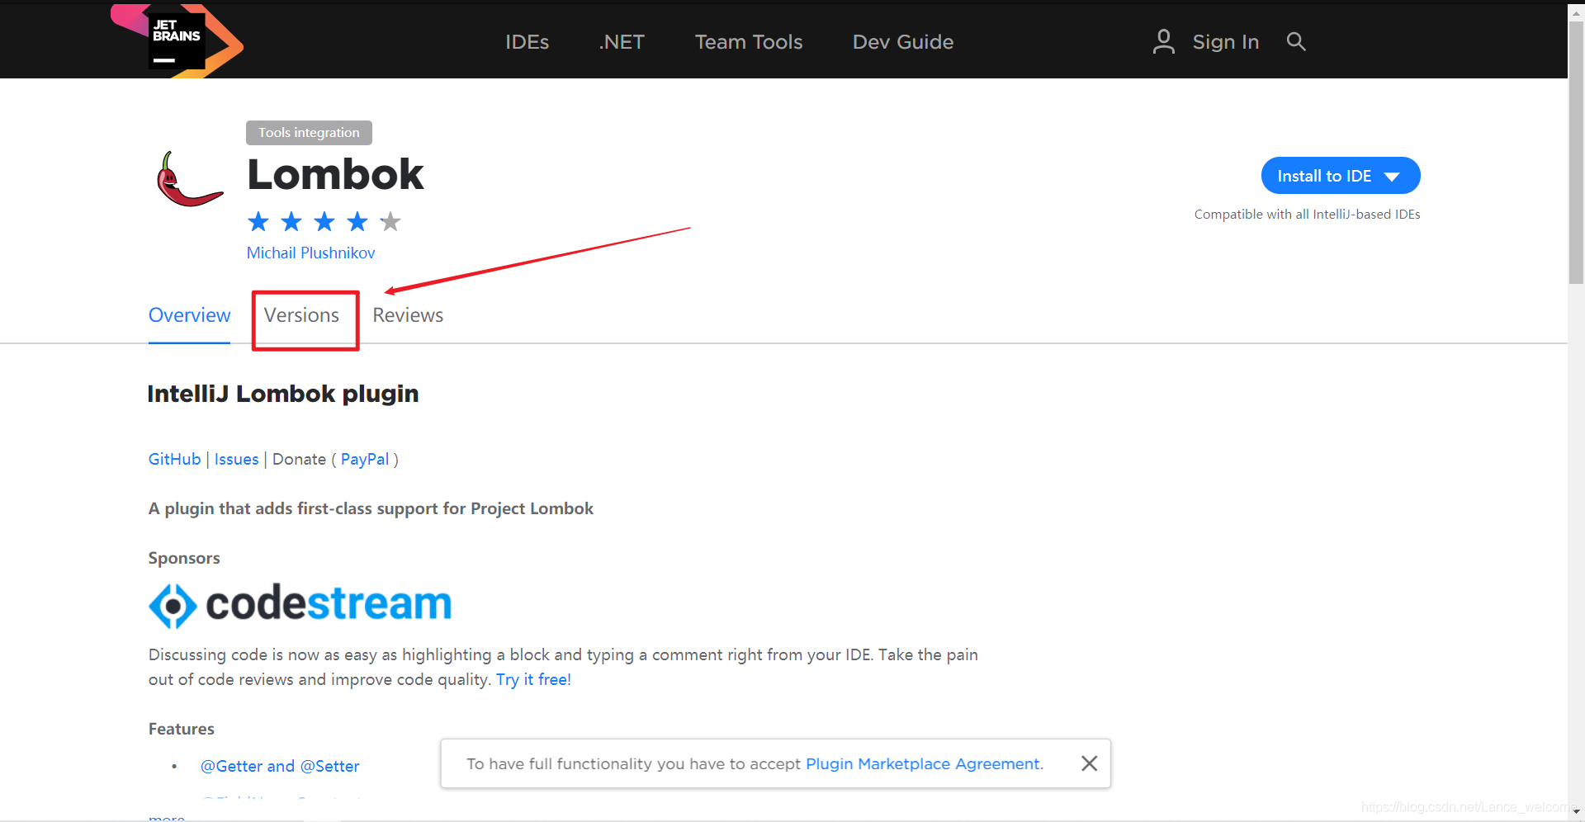
Task: Rate with the fifth star
Action: (390, 222)
